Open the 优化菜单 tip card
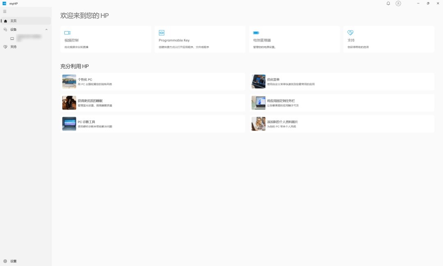 [273, 80]
